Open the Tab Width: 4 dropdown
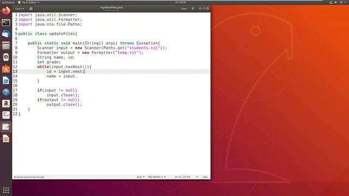The image size is (349, 196). [x=157, y=177]
